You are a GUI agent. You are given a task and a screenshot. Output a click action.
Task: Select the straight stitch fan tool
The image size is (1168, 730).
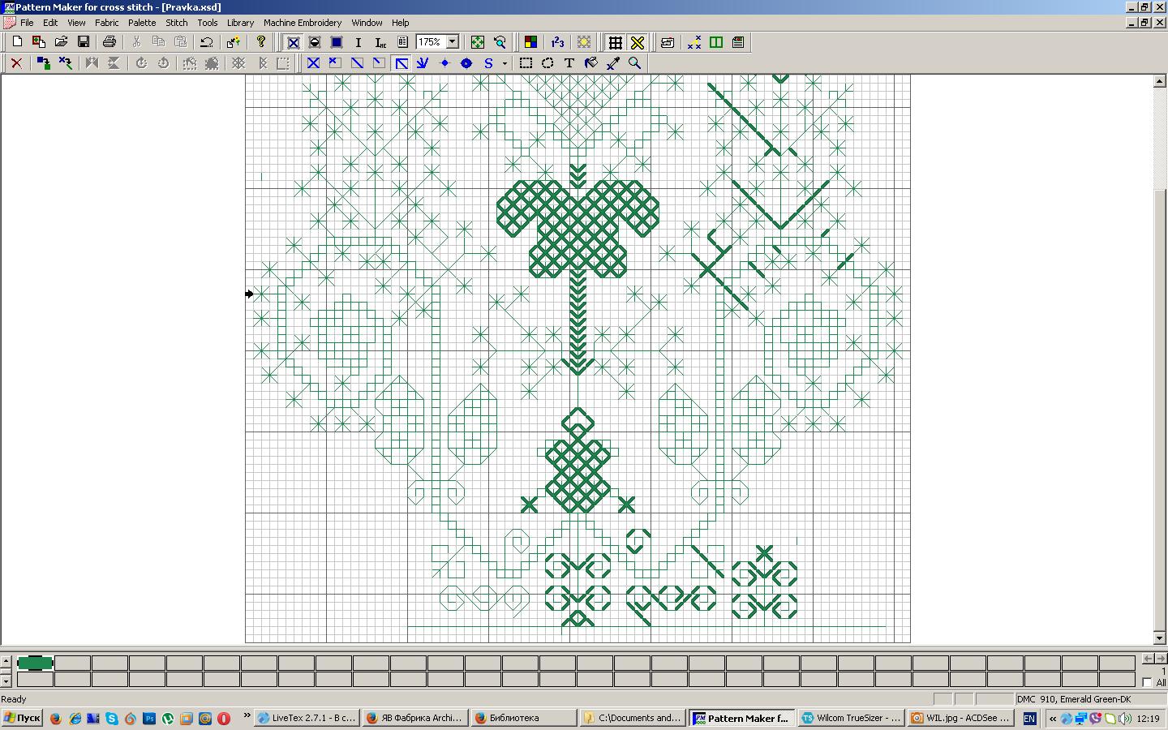(x=423, y=63)
